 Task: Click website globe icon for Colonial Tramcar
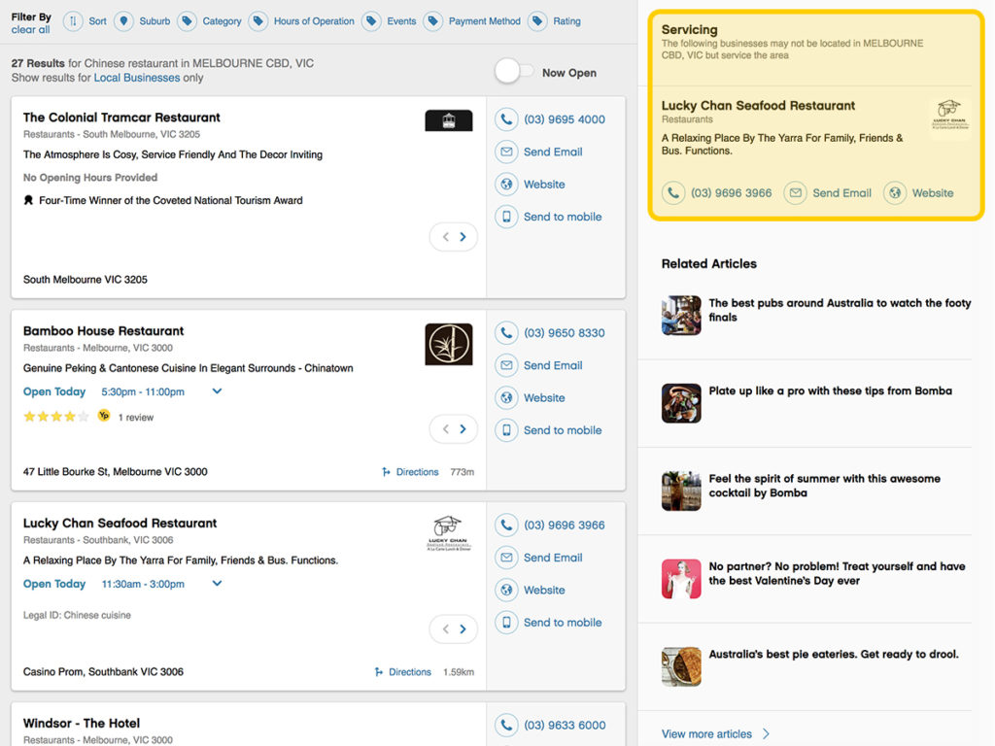tap(506, 184)
